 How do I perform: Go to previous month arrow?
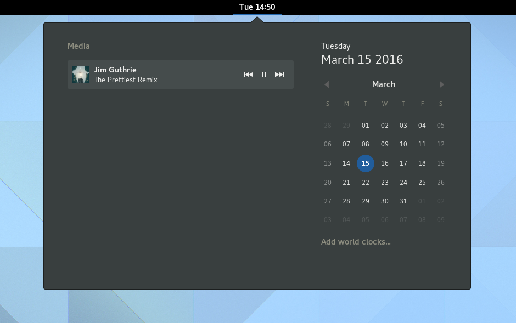327,84
